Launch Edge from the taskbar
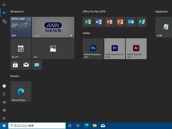 [x=86, y=126]
